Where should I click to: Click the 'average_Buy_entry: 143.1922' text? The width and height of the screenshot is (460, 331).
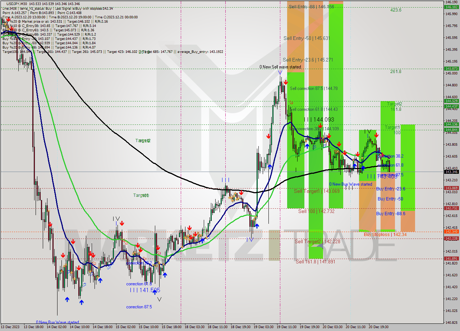click(201, 52)
